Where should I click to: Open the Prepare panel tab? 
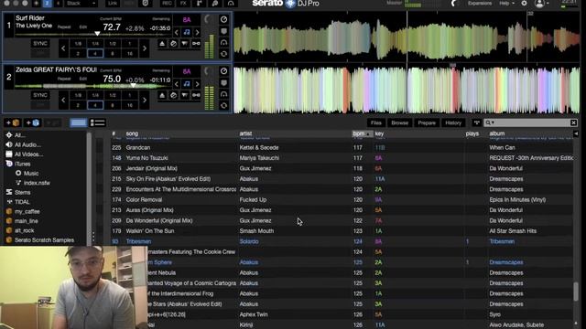(427, 122)
